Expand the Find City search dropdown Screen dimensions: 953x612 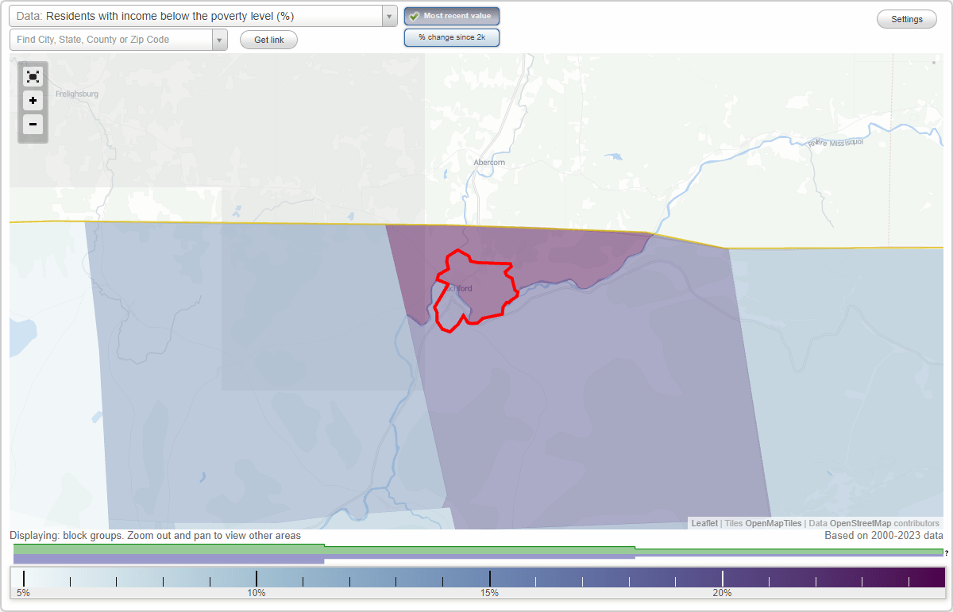click(x=220, y=39)
